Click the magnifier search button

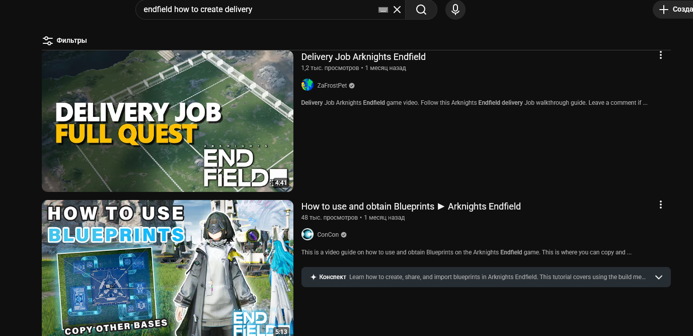(421, 10)
